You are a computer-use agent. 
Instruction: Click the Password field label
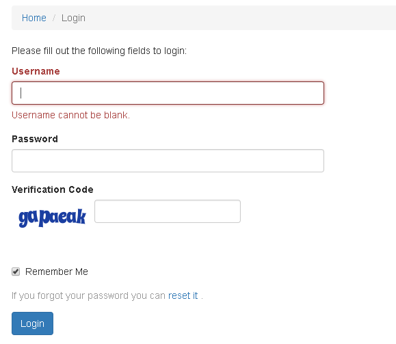pyautogui.click(x=35, y=139)
